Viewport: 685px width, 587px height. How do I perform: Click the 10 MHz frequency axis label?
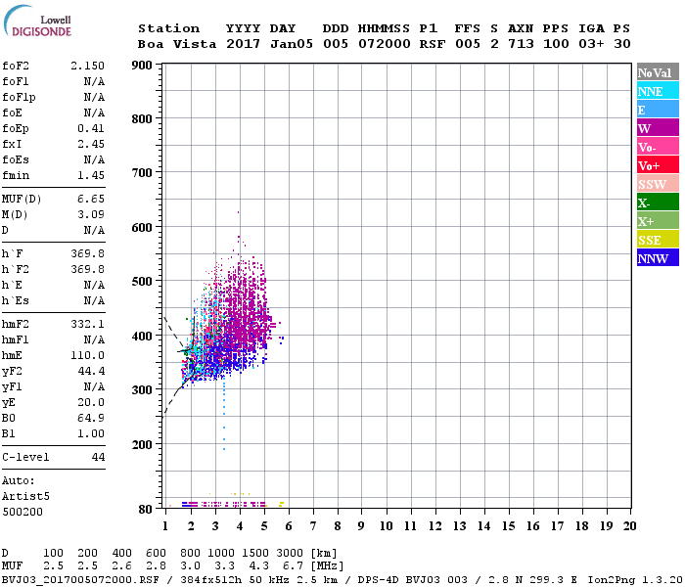[x=387, y=526]
